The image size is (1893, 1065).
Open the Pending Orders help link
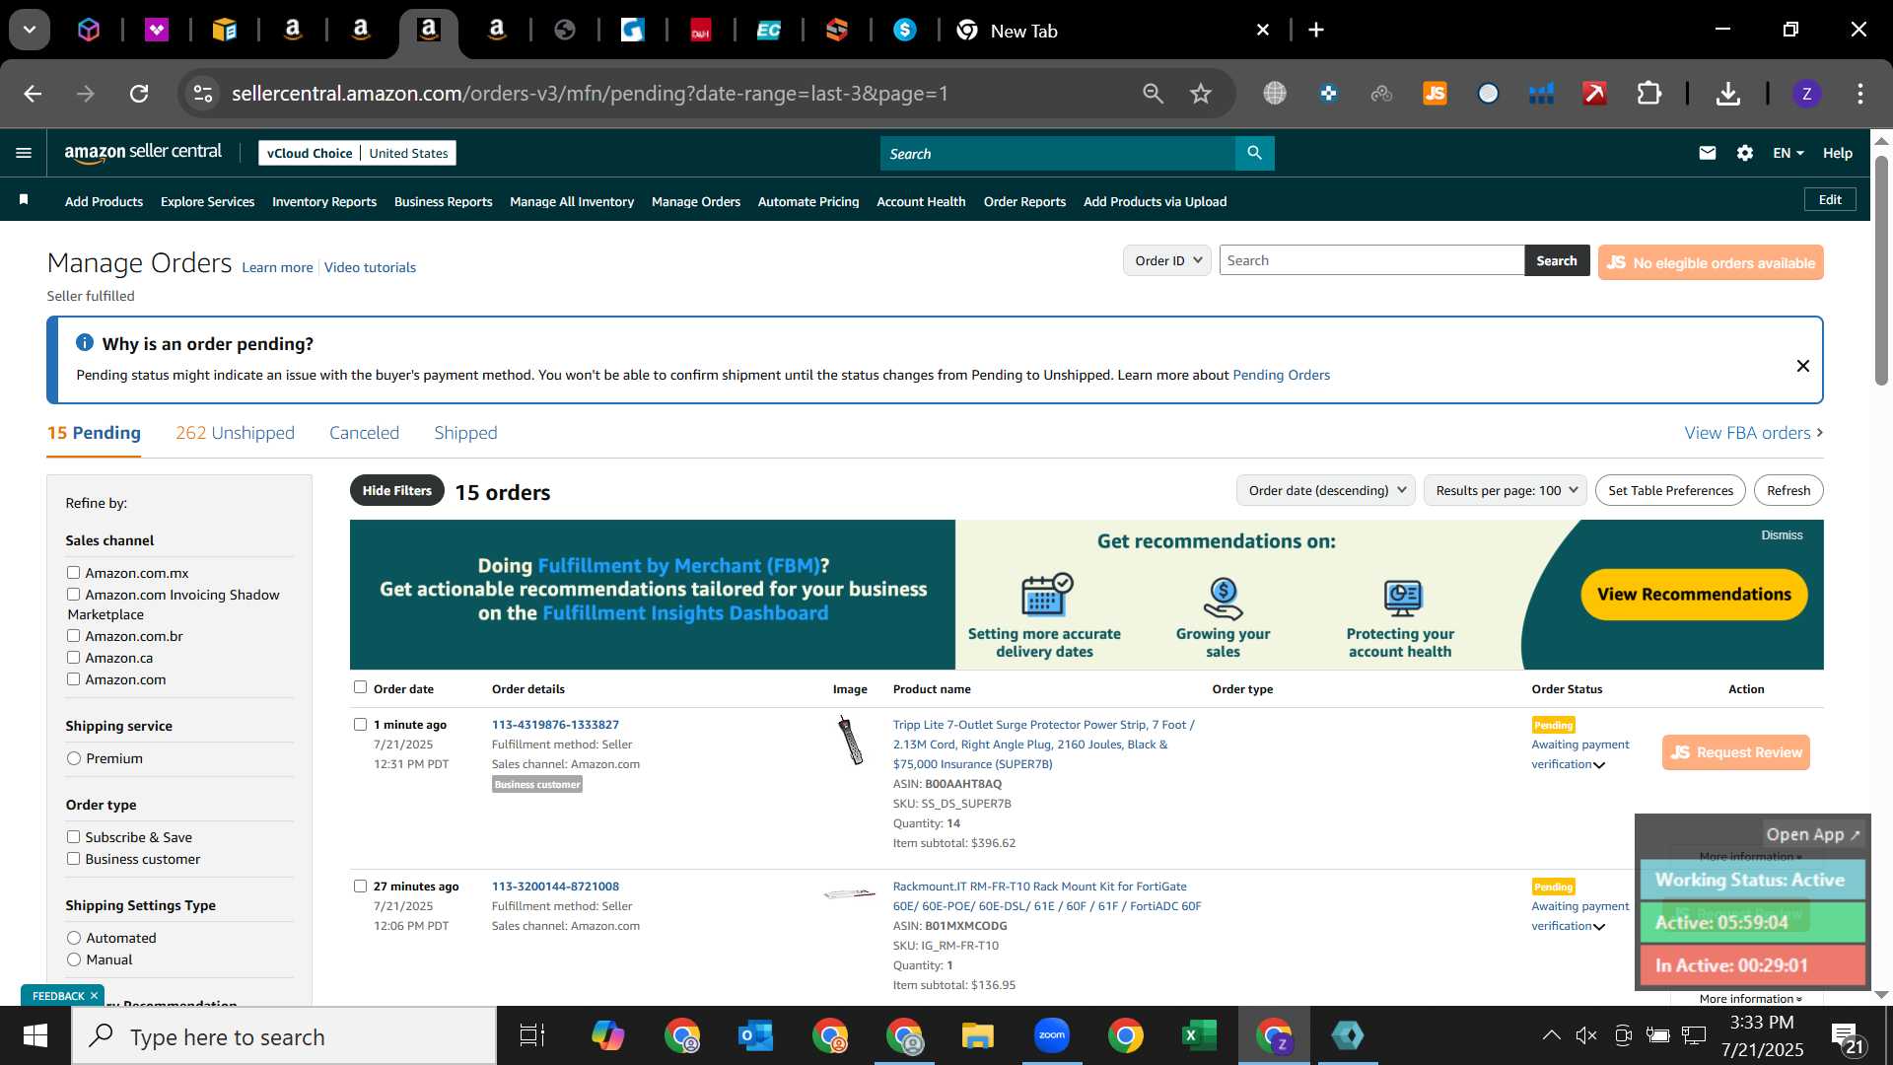click(1281, 375)
